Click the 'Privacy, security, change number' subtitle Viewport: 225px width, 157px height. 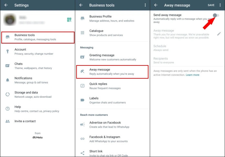click(x=34, y=54)
